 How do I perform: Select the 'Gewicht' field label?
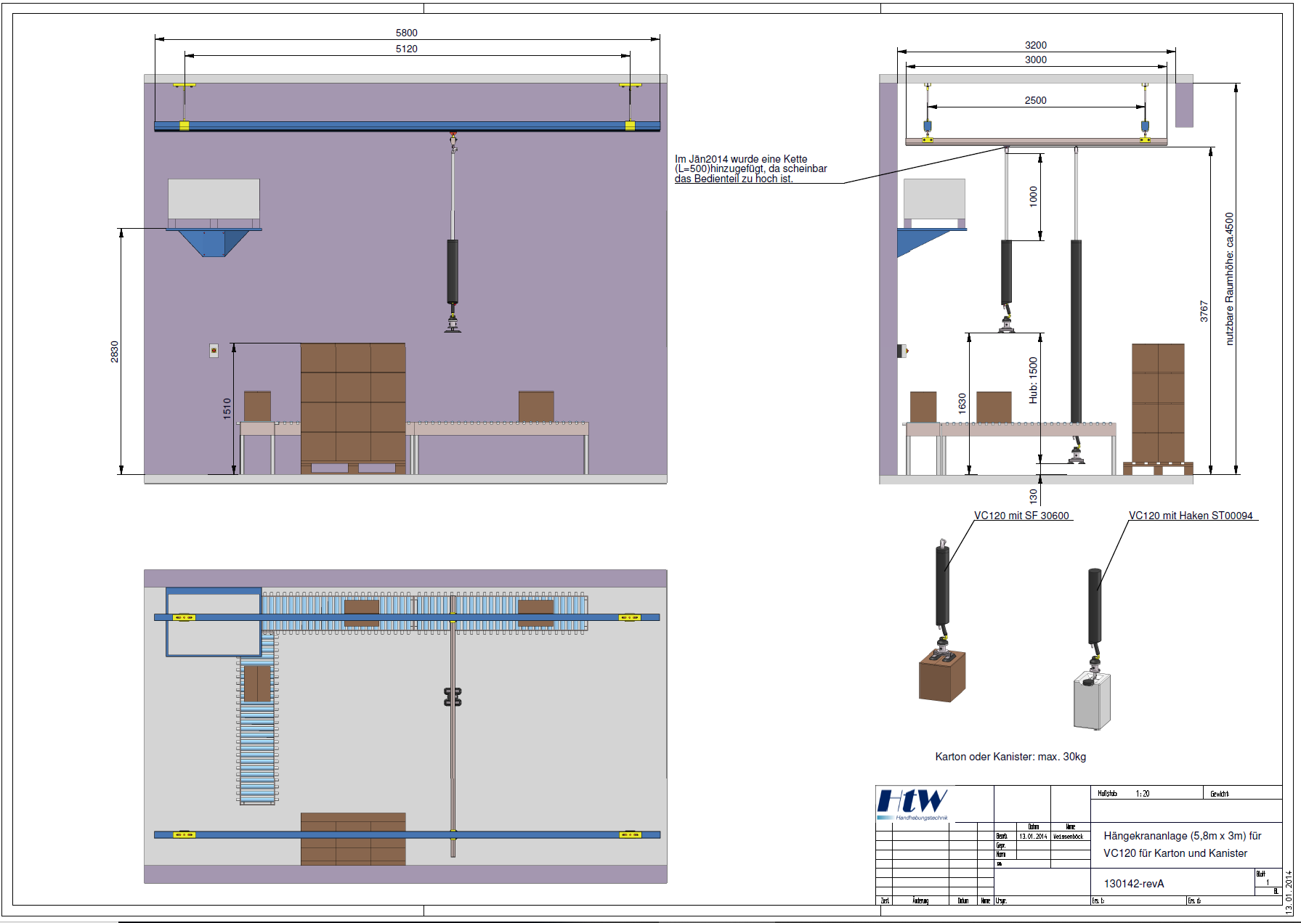(x=1220, y=794)
